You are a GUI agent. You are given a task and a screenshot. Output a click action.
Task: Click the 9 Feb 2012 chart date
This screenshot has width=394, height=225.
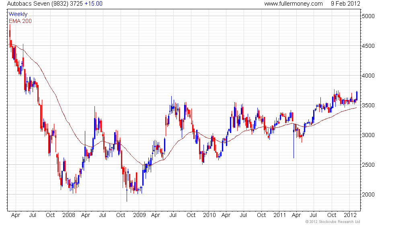345,4
